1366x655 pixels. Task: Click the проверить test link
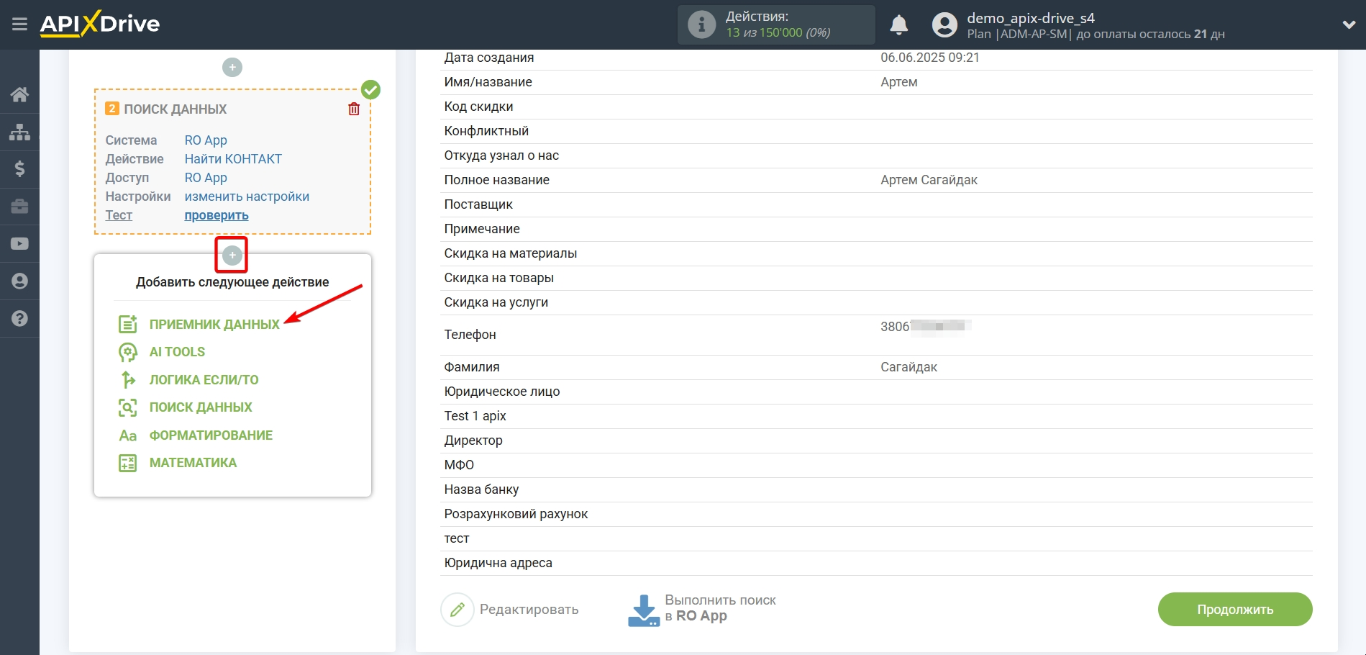click(217, 215)
